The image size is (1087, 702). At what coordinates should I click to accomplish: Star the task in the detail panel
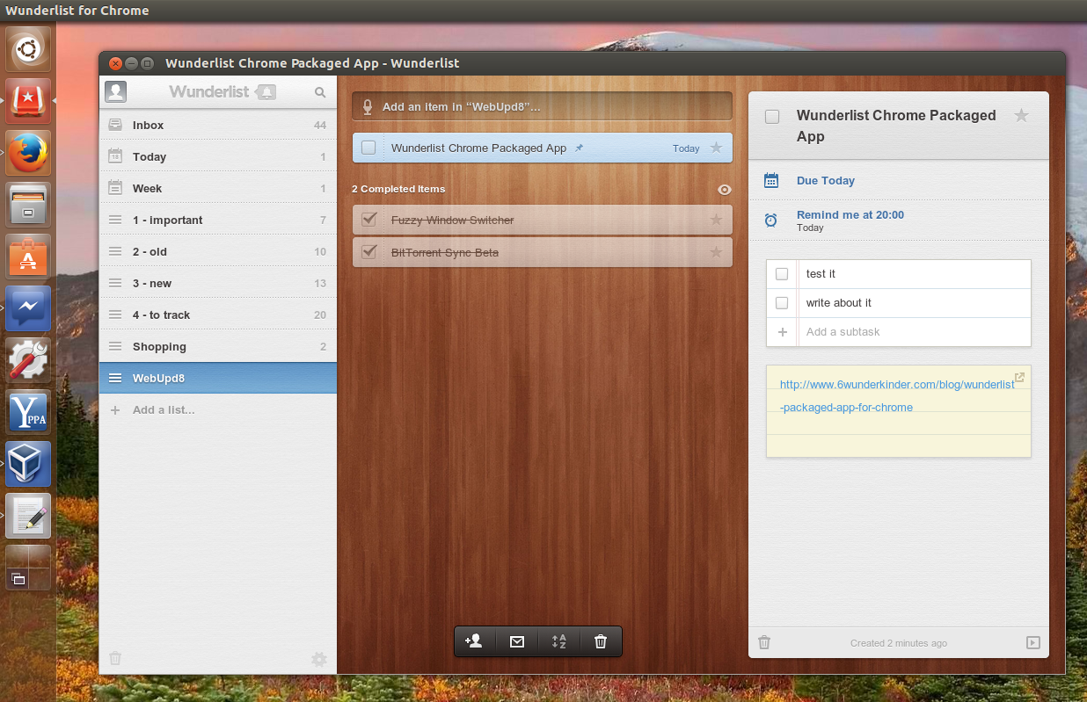point(1021,115)
